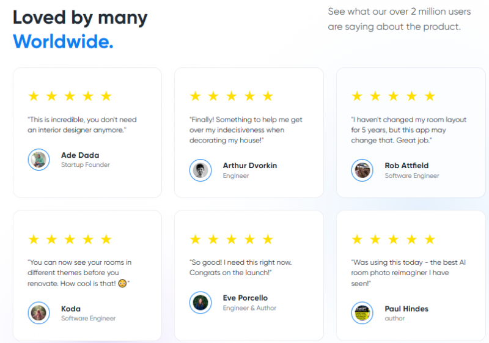Click the emoji in Koda's review text
Image resolution: width=489 pixels, height=343 pixels.
tap(123, 284)
